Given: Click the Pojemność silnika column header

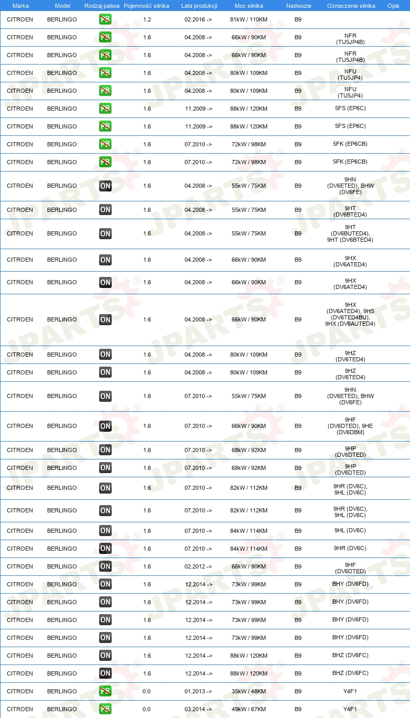Looking at the screenshot, I should tap(146, 6).
